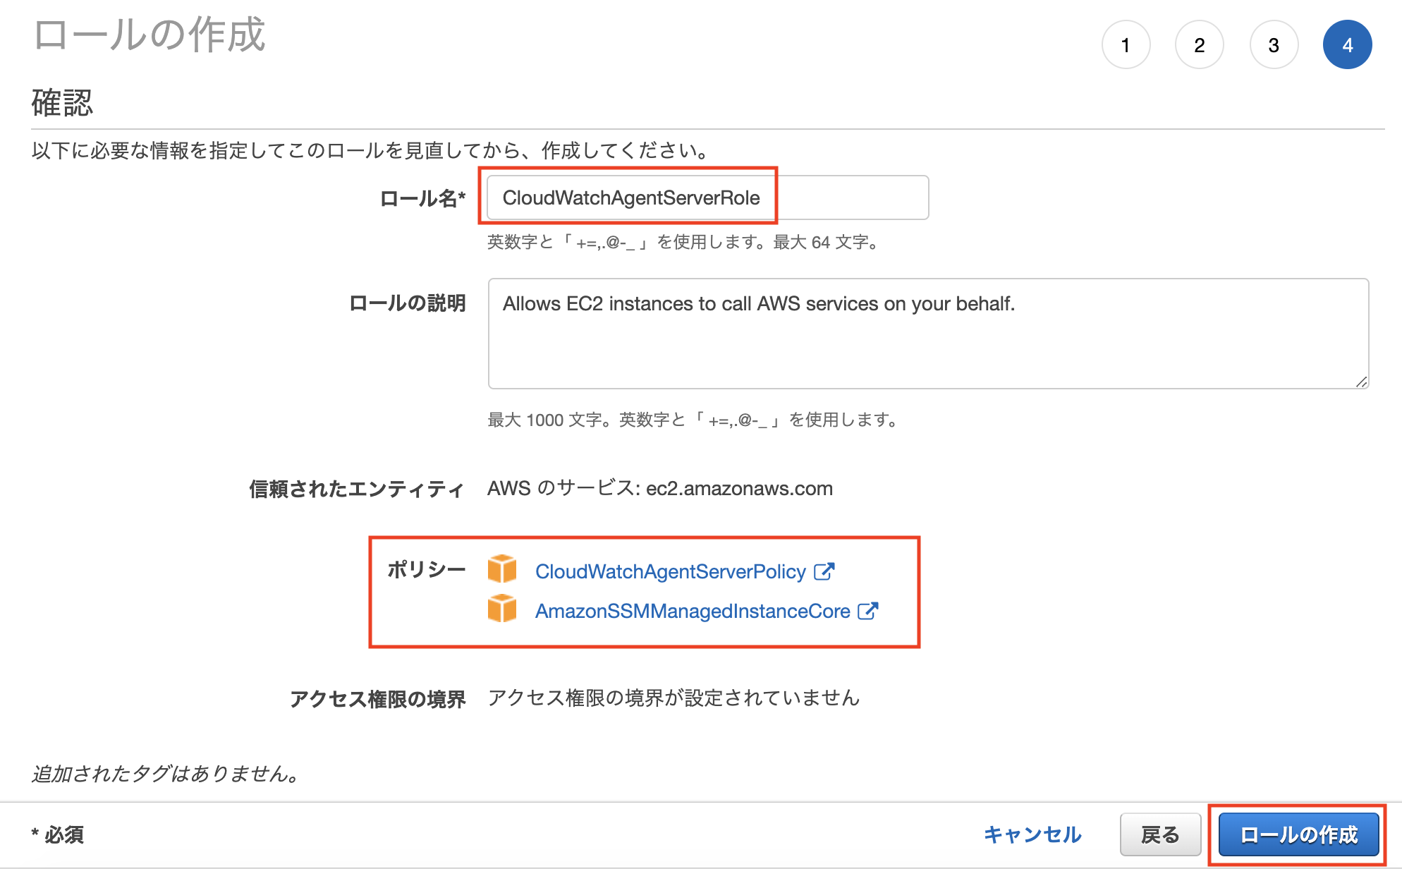
Task: Click the ロールの作成 page title
Action: click(150, 35)
